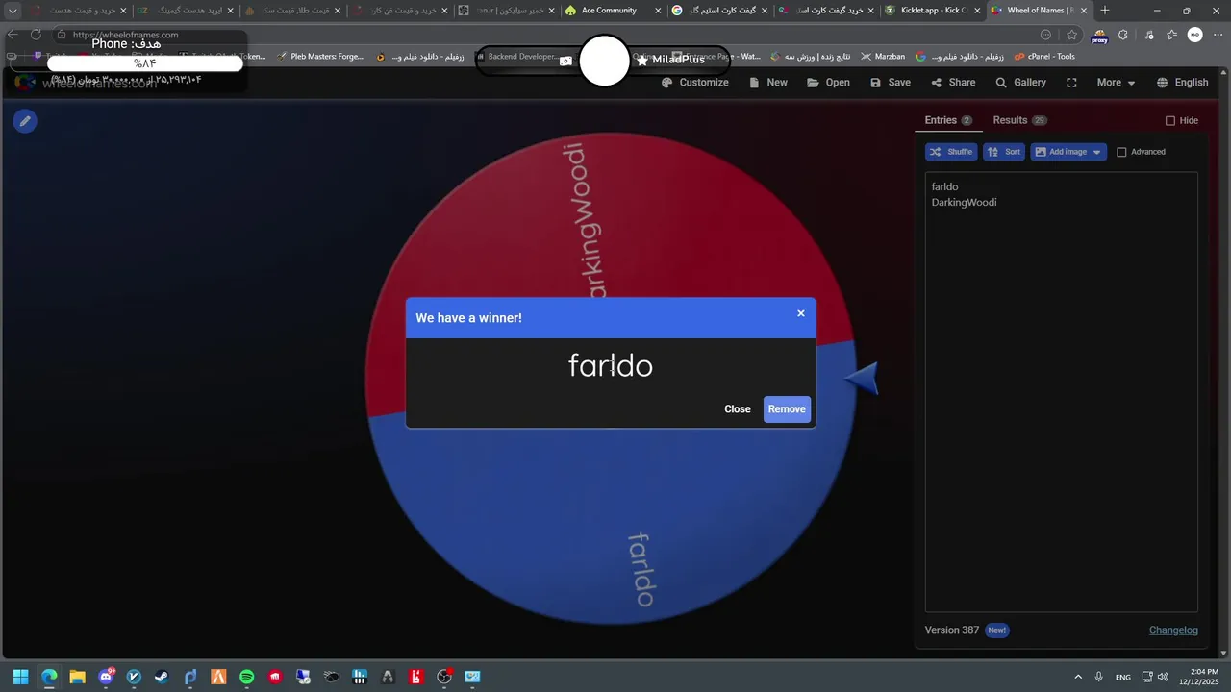Switch to the Results tab
1231x692 pixels.
[1019, 120]
